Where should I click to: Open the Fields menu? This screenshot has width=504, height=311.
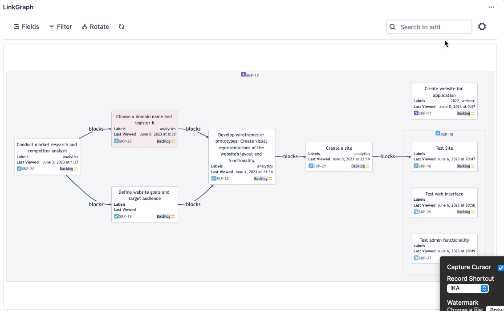pos(26,27)
